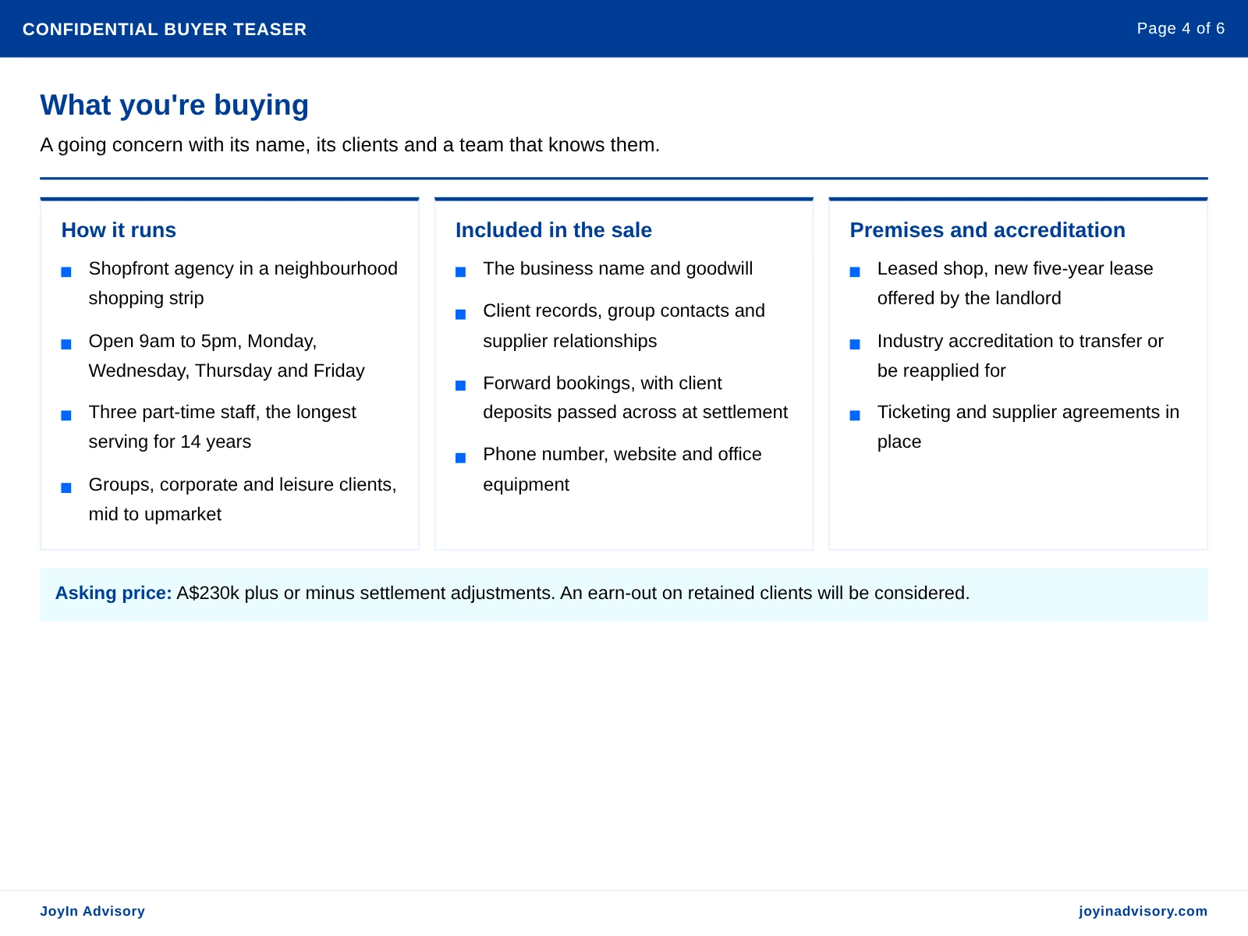This screenshot has height=936, width=1248.
Task: Click the 'Page 4 of 6' indicator
Action: pos(1180,29)
